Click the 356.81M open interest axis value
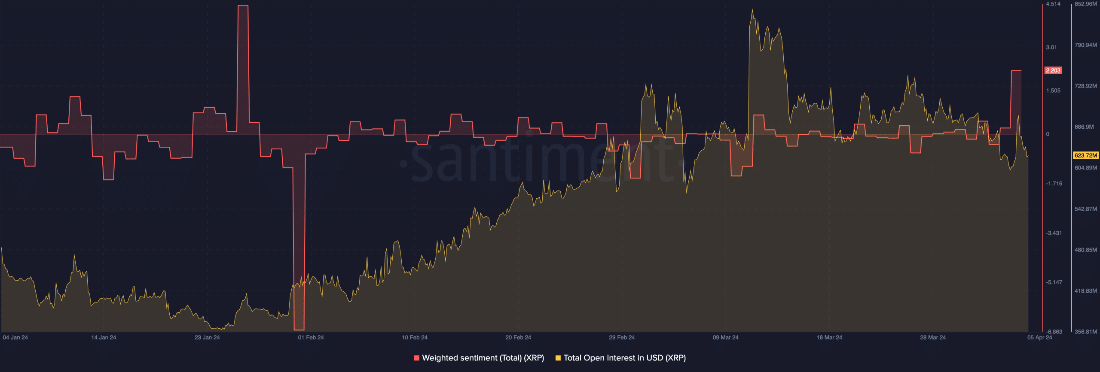Screen dimensions: 1100x372 (x=1086, y=332)
